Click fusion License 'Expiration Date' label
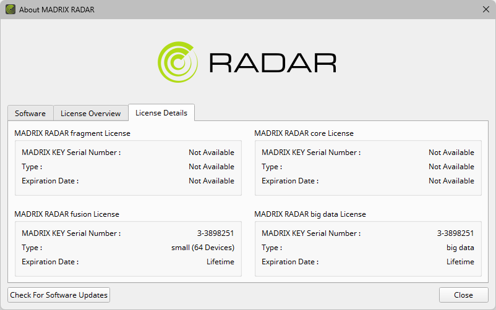496x310 pixels. click(50, 262)
